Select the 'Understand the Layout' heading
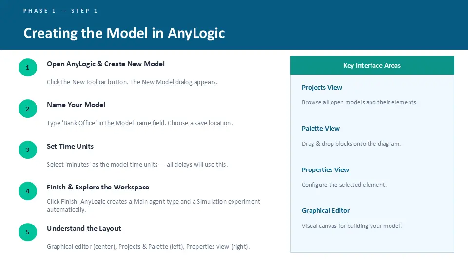This screenshot has height=263, width=468. 84,228
